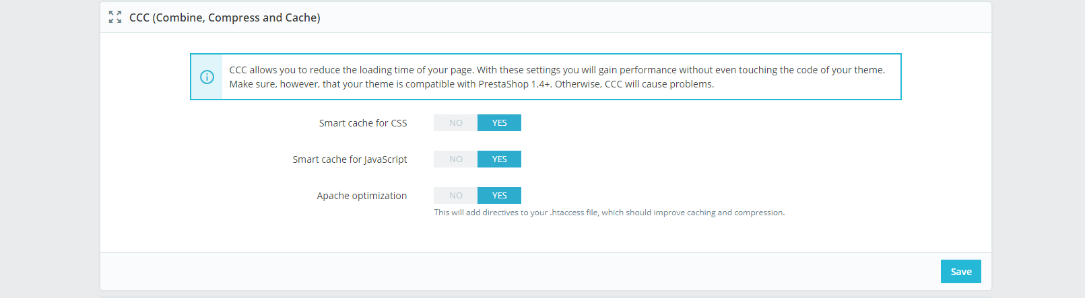
Task: Click the info icon in the alert box
Action: coord(207,77)
